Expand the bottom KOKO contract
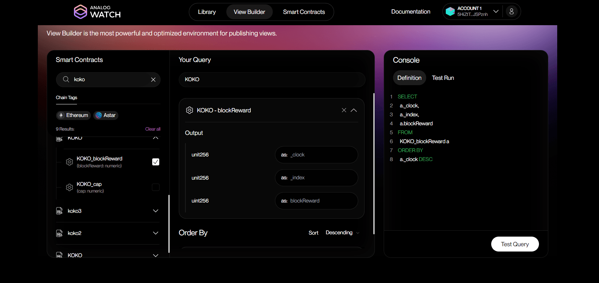599x283 pixels. [x=156, y=255]
